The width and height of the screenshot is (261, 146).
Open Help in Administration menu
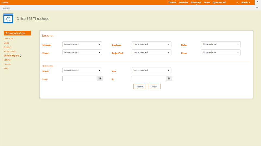pos(6,68)
